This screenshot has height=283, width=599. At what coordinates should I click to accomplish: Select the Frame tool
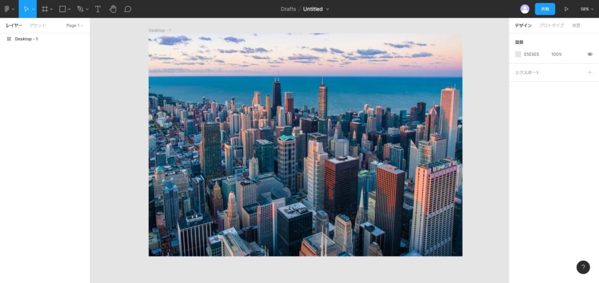[45, 9]
